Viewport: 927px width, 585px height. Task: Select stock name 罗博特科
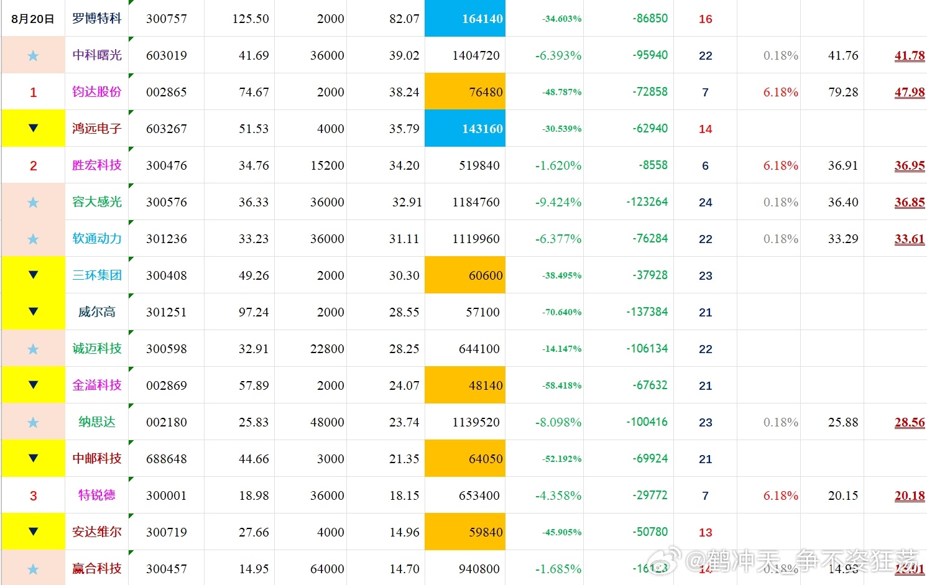97,19
